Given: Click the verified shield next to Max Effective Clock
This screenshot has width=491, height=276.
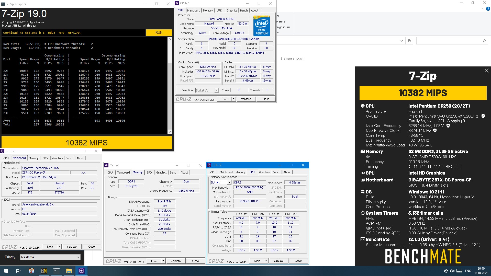Looking at the screenshot, I should coord(435,131).
